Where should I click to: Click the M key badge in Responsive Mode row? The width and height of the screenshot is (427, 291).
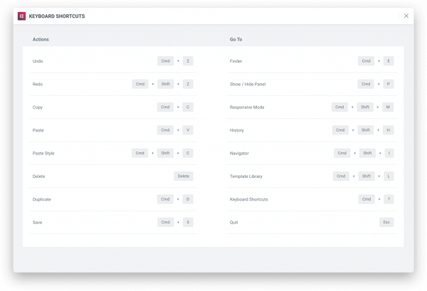[388, 107]
